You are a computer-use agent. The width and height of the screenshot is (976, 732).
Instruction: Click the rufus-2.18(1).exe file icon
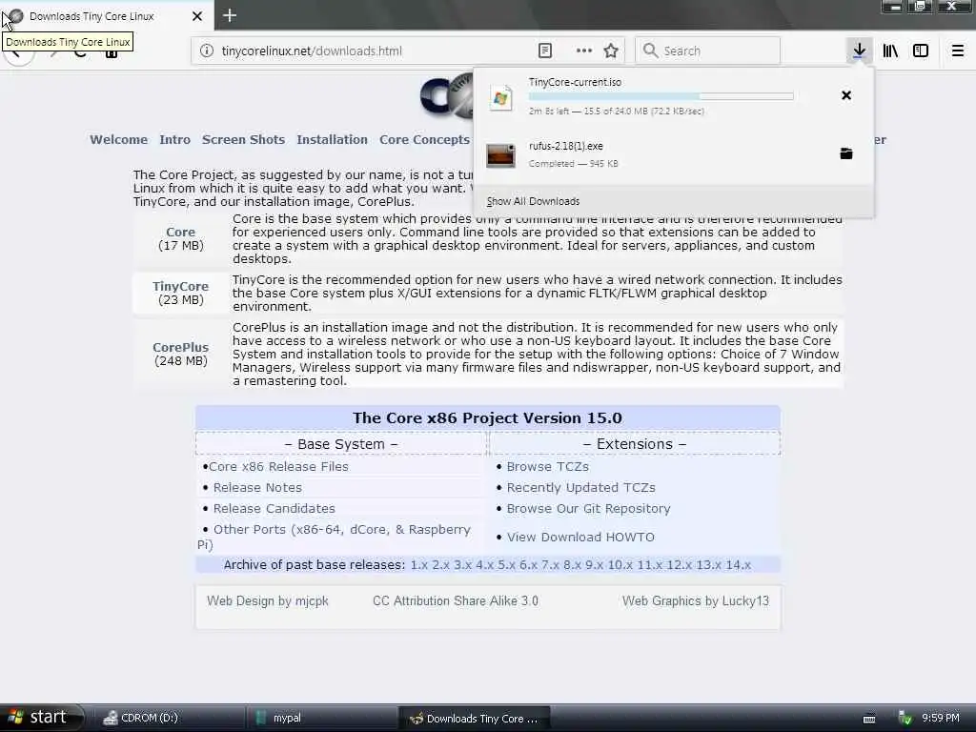point(500,155)
